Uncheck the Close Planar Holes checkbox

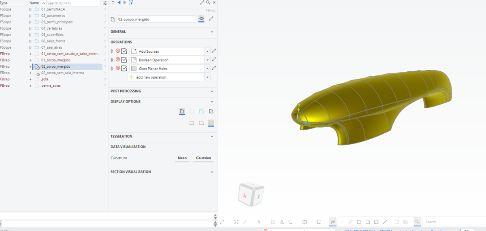(124, 68)
